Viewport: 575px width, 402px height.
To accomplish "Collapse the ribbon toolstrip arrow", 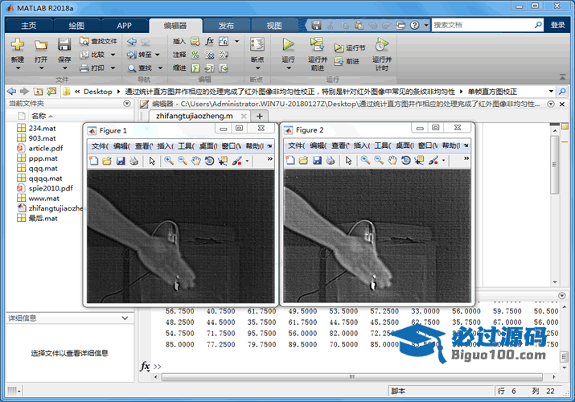I will coord(562,77).
